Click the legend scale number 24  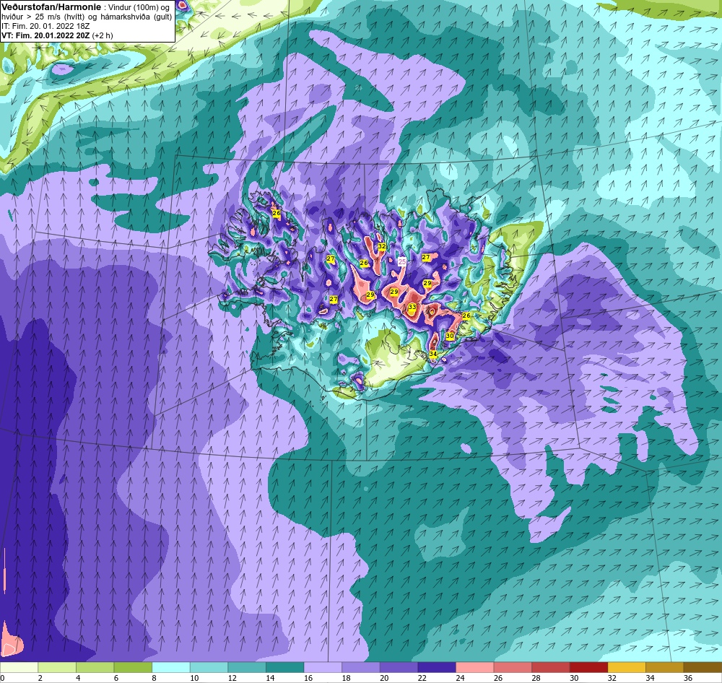tap(460, 678)
